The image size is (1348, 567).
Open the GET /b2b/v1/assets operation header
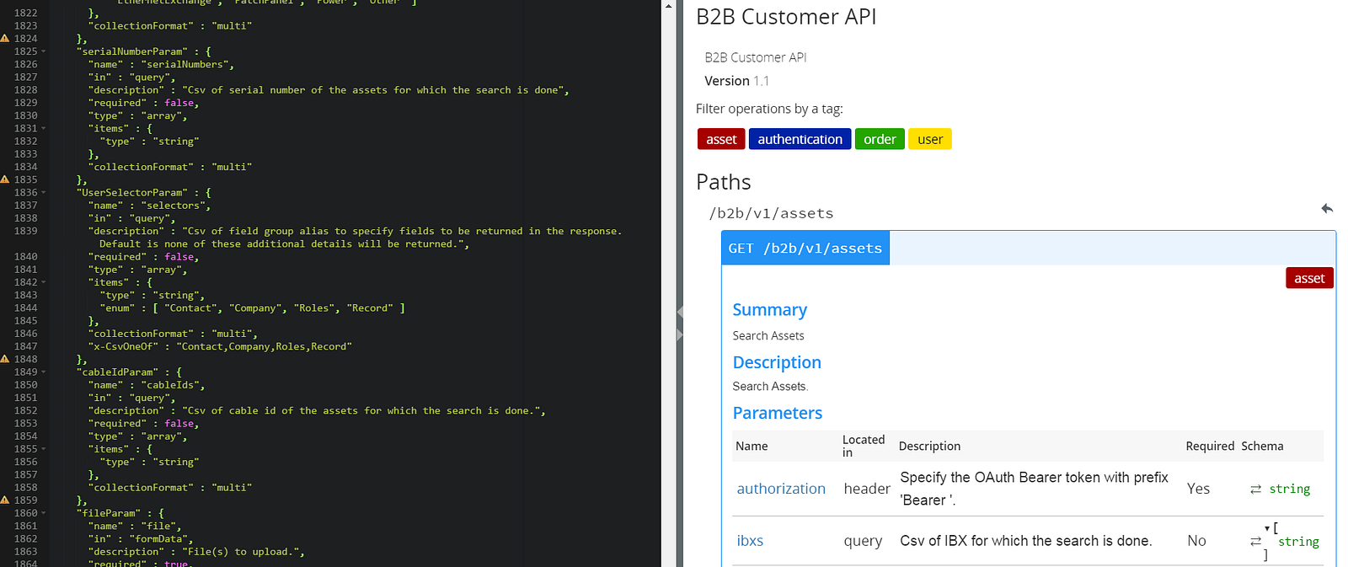point(805,248)
